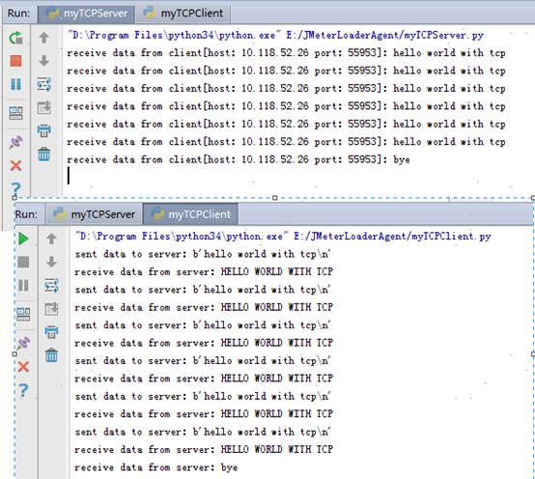Toggle soft-wrap in the lower client console

51,285
